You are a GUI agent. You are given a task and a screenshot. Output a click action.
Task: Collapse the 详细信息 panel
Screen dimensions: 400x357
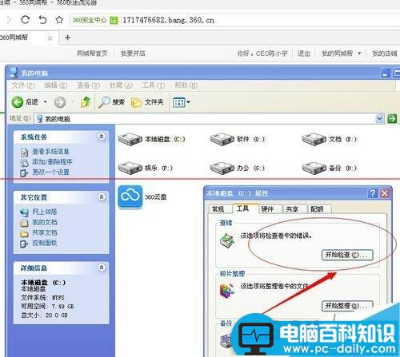(x=102, y=268)
